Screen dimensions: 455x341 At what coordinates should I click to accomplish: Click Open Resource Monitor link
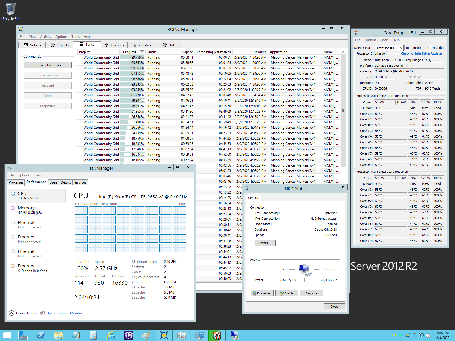click(64, 313)
